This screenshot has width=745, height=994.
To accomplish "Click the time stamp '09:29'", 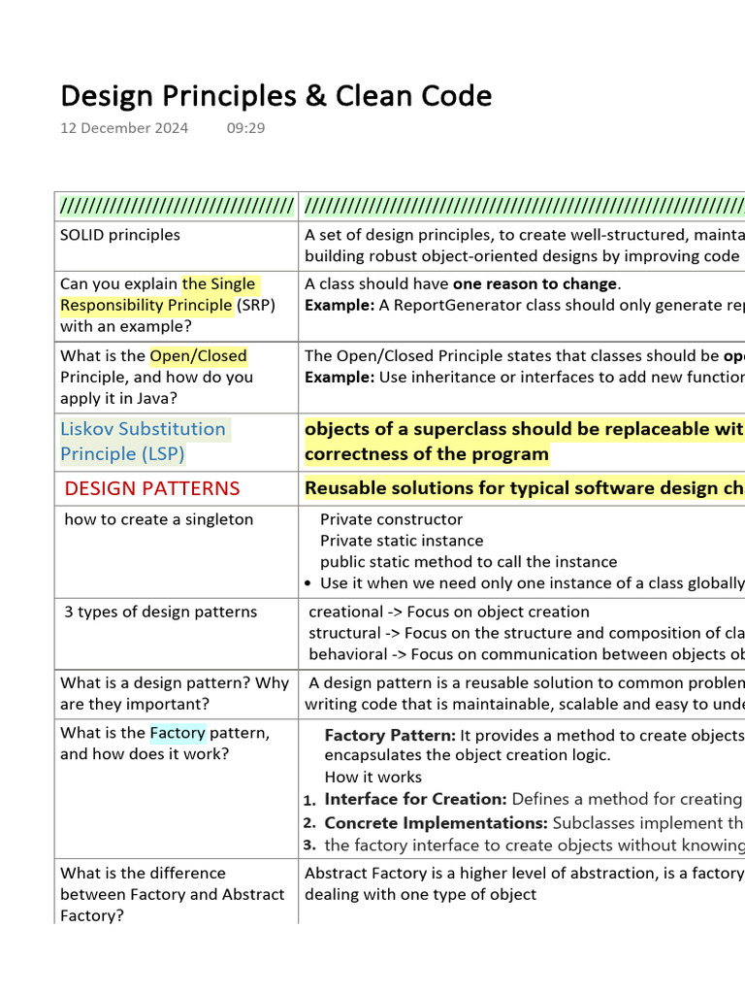I will pos(245,128).
